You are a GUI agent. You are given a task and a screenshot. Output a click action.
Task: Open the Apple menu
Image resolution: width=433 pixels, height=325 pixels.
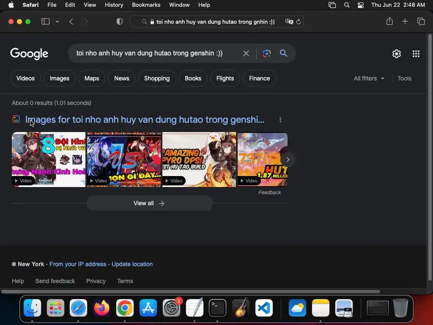tap(11, 5)
